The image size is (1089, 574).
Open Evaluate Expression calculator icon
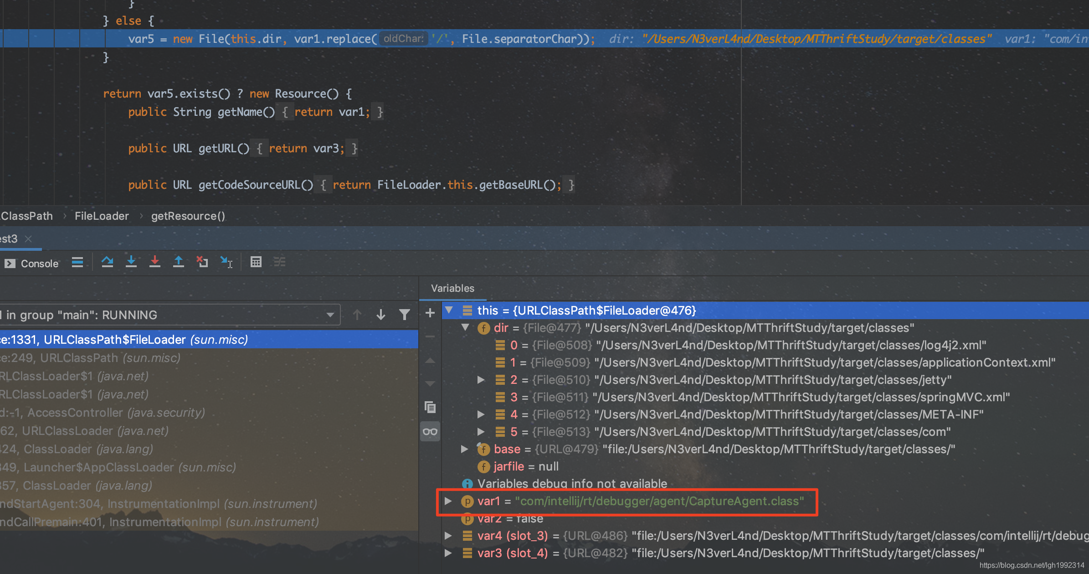[256, 262]
